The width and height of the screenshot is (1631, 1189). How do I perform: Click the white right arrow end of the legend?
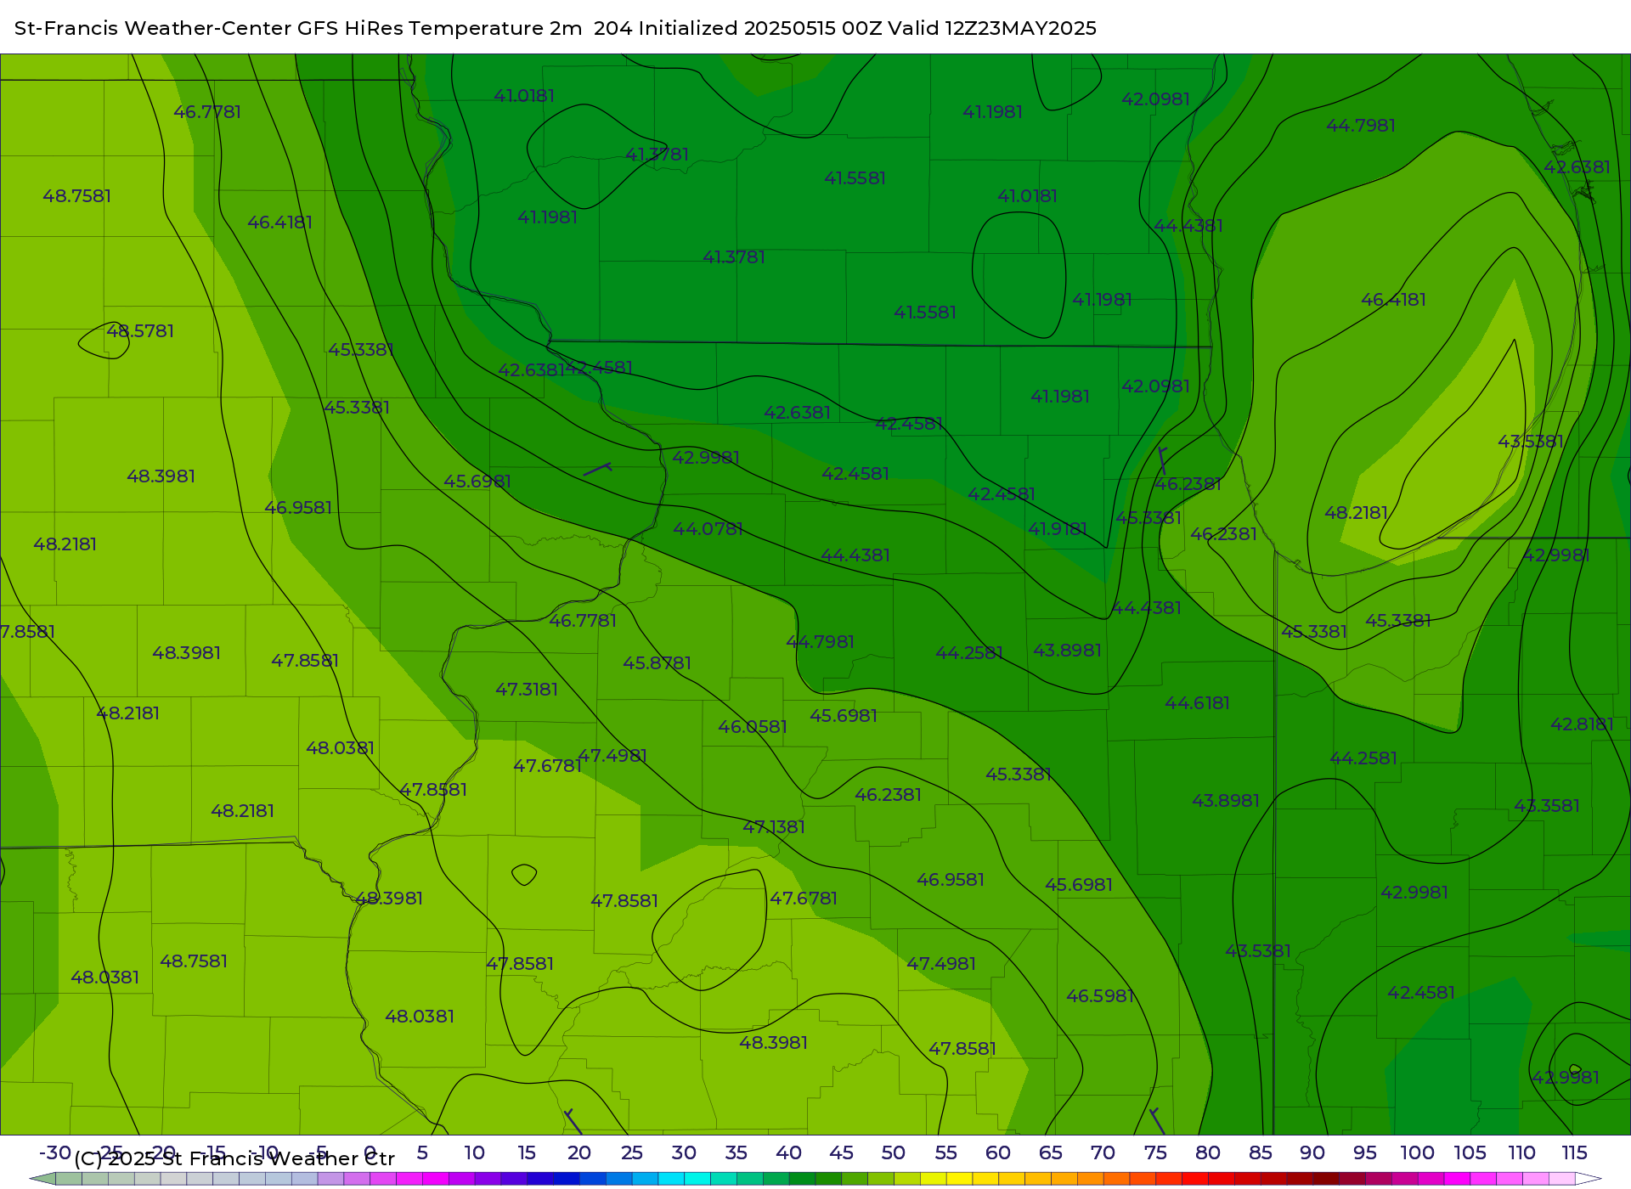pos(1589,1179)
